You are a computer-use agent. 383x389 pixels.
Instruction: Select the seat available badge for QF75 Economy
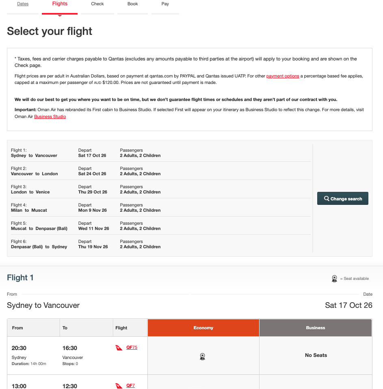pyautogui.click(x=203, y=357)
